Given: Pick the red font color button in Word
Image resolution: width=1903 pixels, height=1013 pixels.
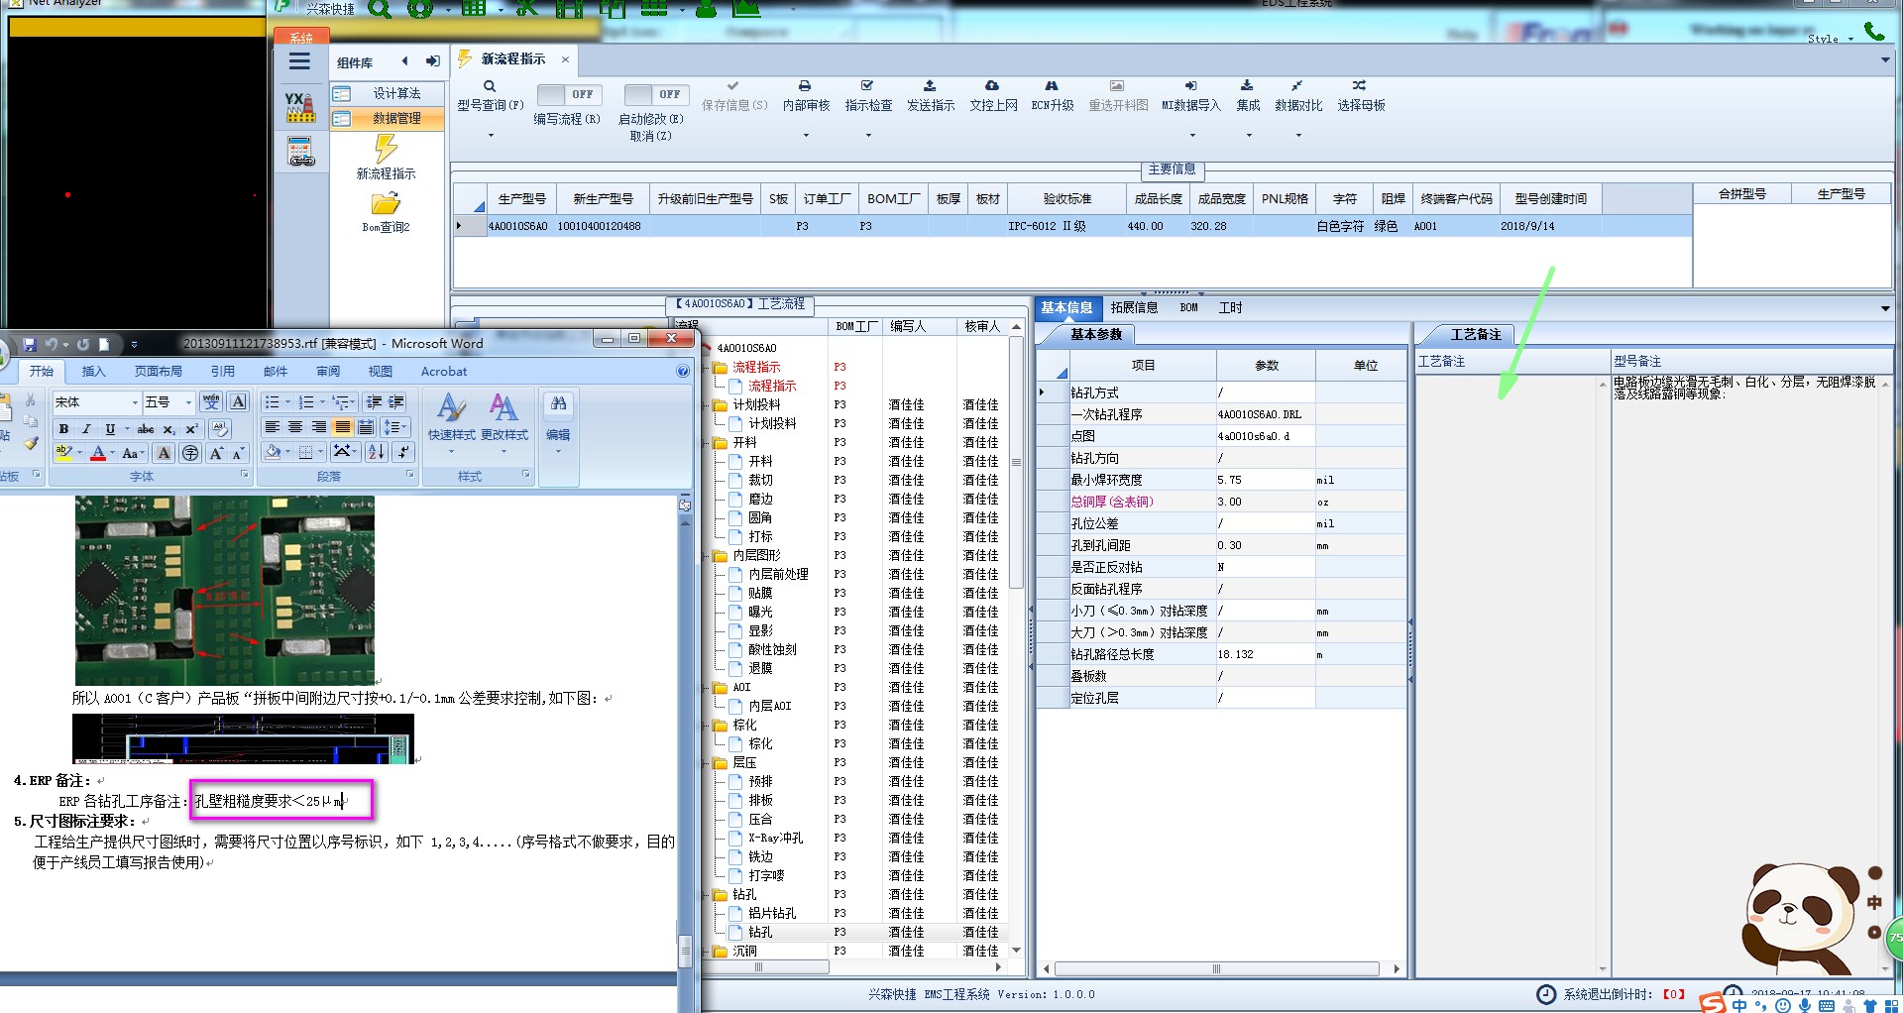Looking at the screenshot, I should [x=98, y=453].
